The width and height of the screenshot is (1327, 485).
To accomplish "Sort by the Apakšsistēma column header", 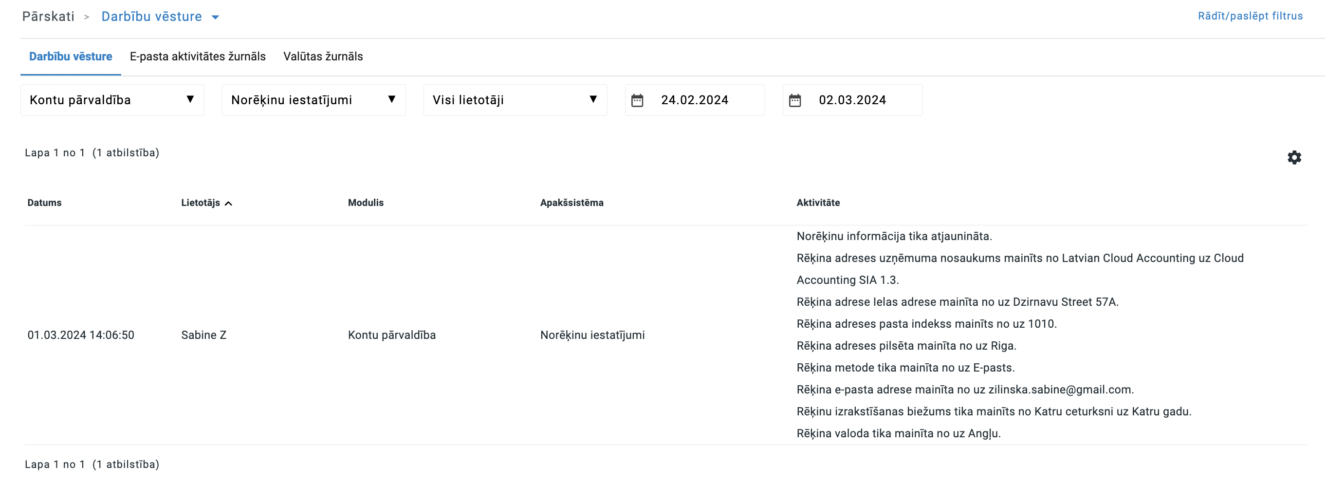I will pyautogui.click(x=571, y=203).
